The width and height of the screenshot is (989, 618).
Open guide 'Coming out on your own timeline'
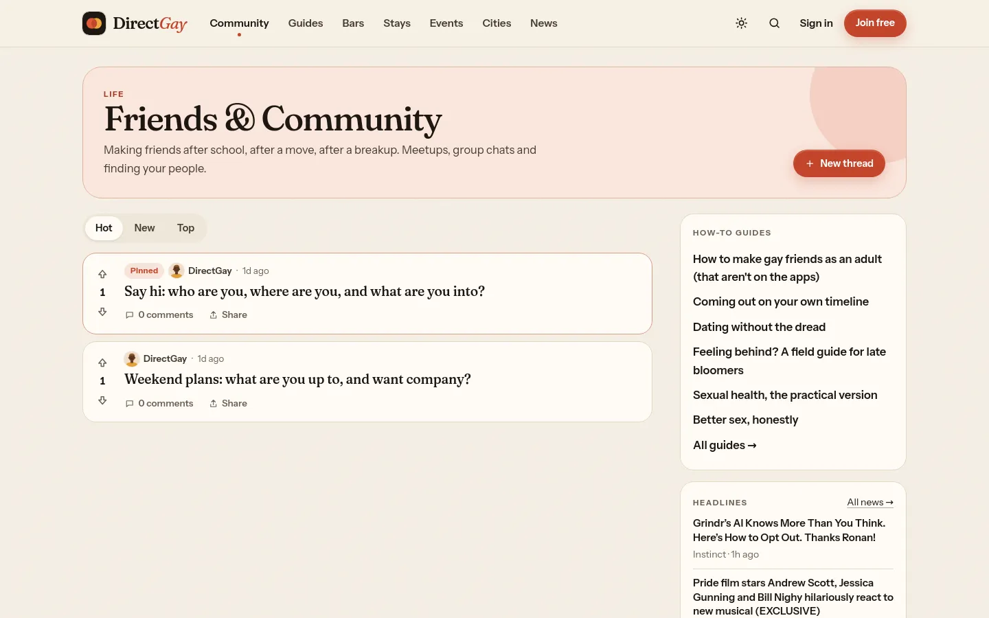point(781,301)
